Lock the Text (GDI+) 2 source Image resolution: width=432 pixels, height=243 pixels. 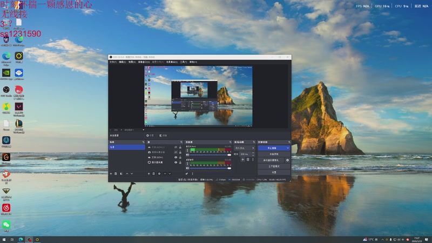pos(180,147)
